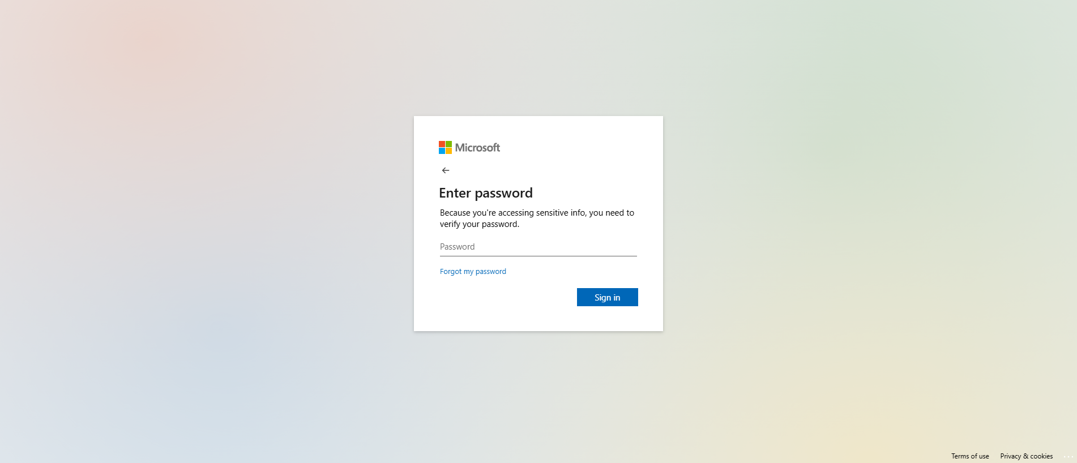Click the back arrow icon
1077x463 pixels.
click(446, 170)
